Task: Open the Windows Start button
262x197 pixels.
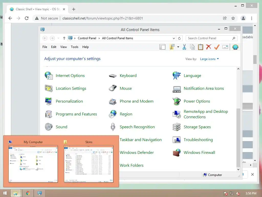Action: pos(5,193)
